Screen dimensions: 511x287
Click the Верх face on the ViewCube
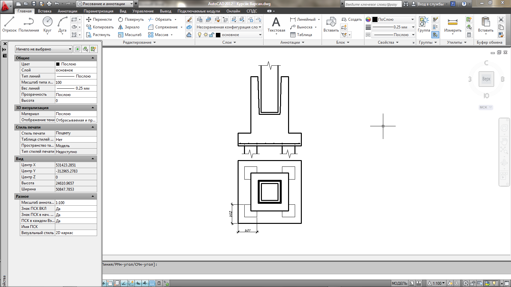pyautogui.click(x=486, y=79)
